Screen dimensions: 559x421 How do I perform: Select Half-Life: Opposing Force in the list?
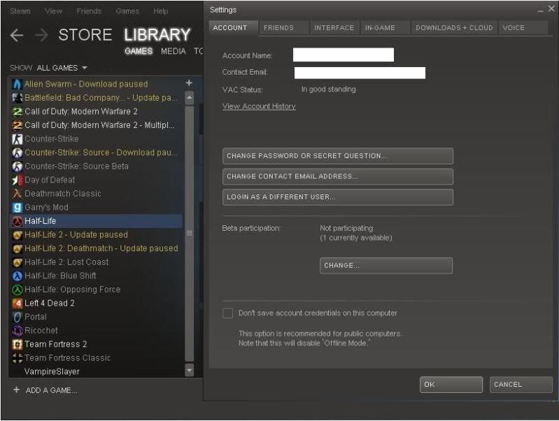(72, 290)
